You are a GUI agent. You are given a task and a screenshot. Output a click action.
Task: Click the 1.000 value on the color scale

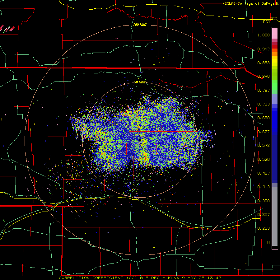click(x=264, y=35)
